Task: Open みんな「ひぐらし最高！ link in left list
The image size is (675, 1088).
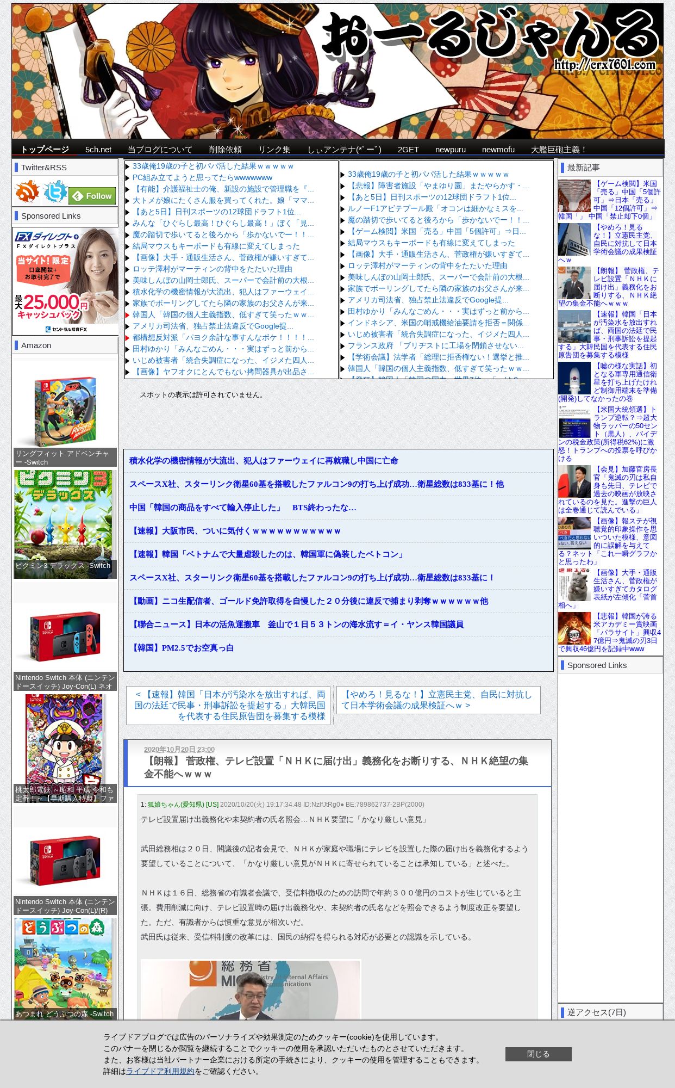Action: [223, 223]
